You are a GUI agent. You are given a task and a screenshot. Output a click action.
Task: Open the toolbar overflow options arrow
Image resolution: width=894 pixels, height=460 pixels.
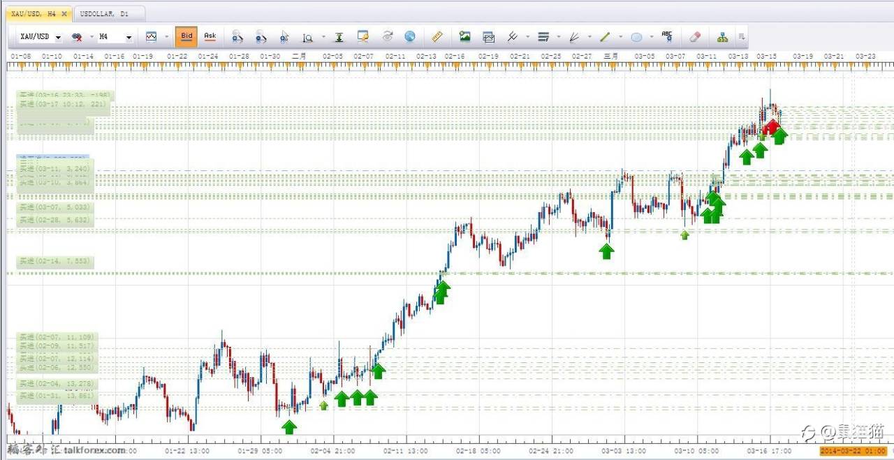pyautogui.click(x=741, y=36)
